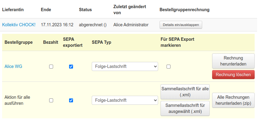This screenshot has width=261, height=125.
Task: Click the Alice Administrator cell
Action: [131, 25]
